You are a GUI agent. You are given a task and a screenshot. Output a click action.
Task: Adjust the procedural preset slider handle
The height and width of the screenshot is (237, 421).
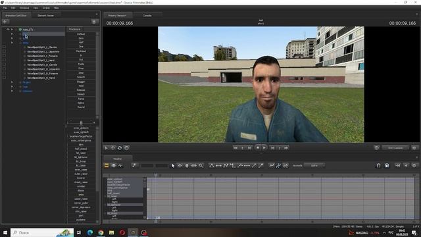pyautogui.click(x=81, y=122)
